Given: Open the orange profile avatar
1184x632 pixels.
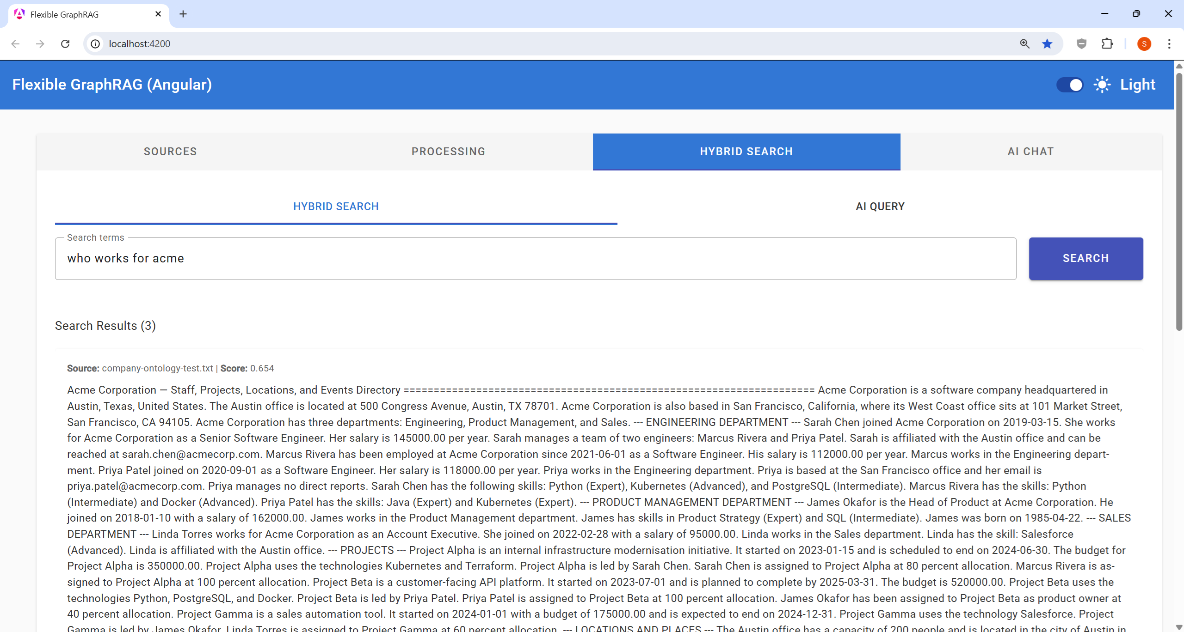Looking at the screenshot, I should (1144, 44).
